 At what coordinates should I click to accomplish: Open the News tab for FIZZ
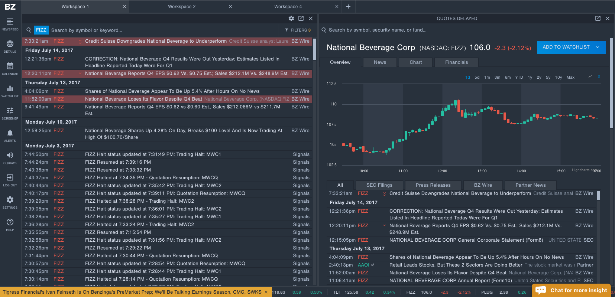380,62
